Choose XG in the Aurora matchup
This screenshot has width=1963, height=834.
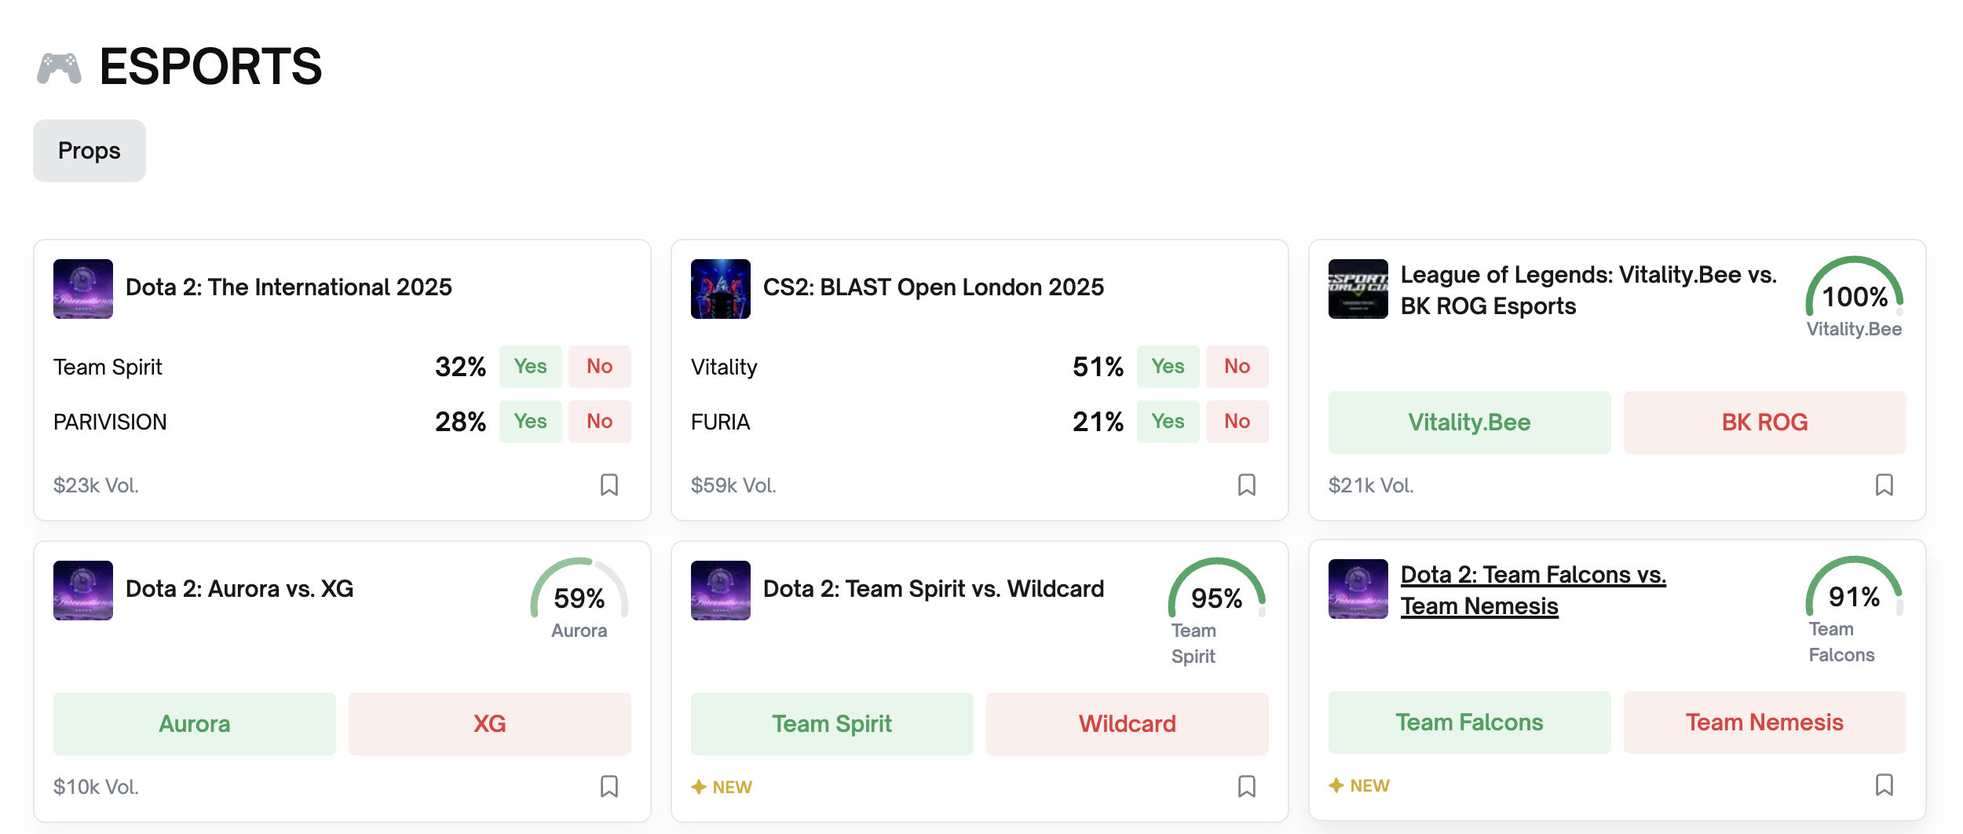coord(489,724)
